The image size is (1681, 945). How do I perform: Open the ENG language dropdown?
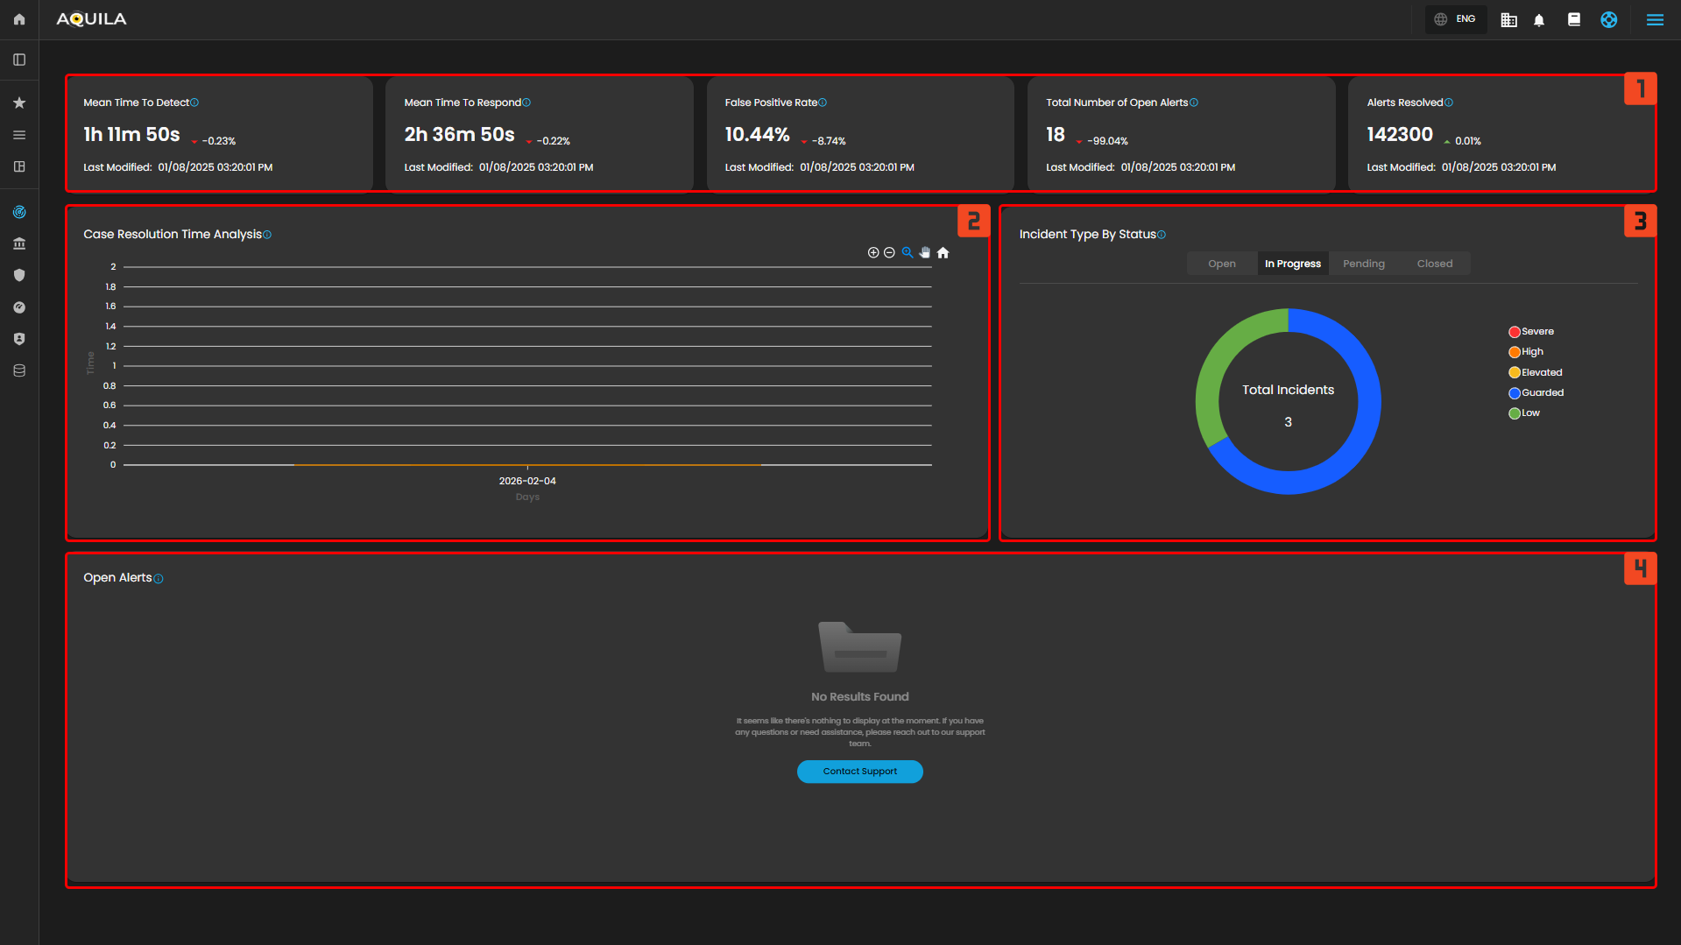coord(1456,19)
